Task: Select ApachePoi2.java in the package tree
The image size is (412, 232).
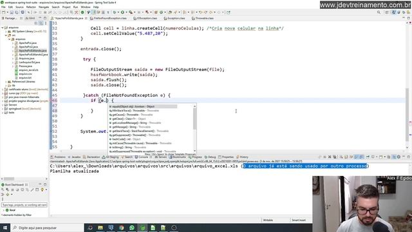Action: pos(28,47)
